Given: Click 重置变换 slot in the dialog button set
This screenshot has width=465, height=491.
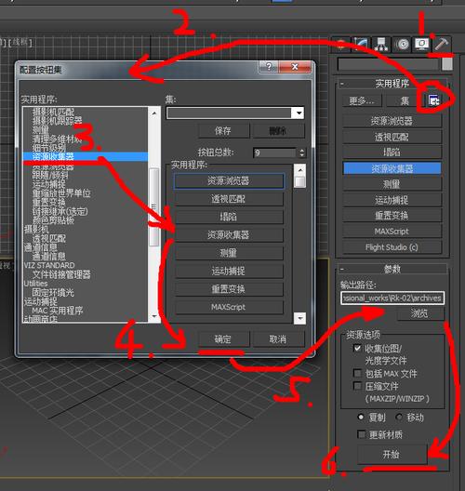Looking at the screenshot, I should (x=229, y=289).
